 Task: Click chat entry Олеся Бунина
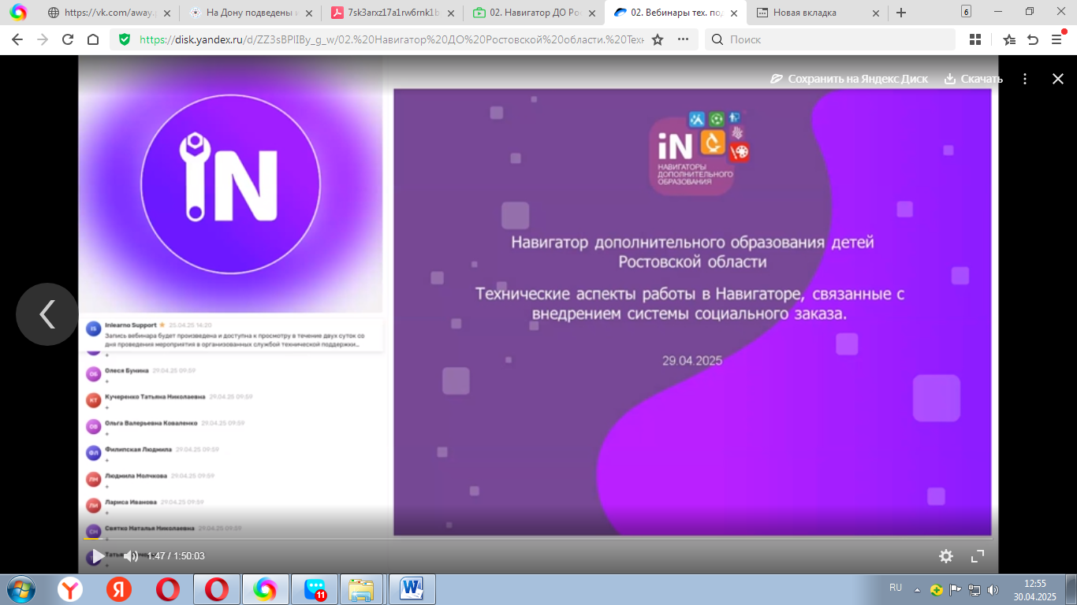point(129,370)
